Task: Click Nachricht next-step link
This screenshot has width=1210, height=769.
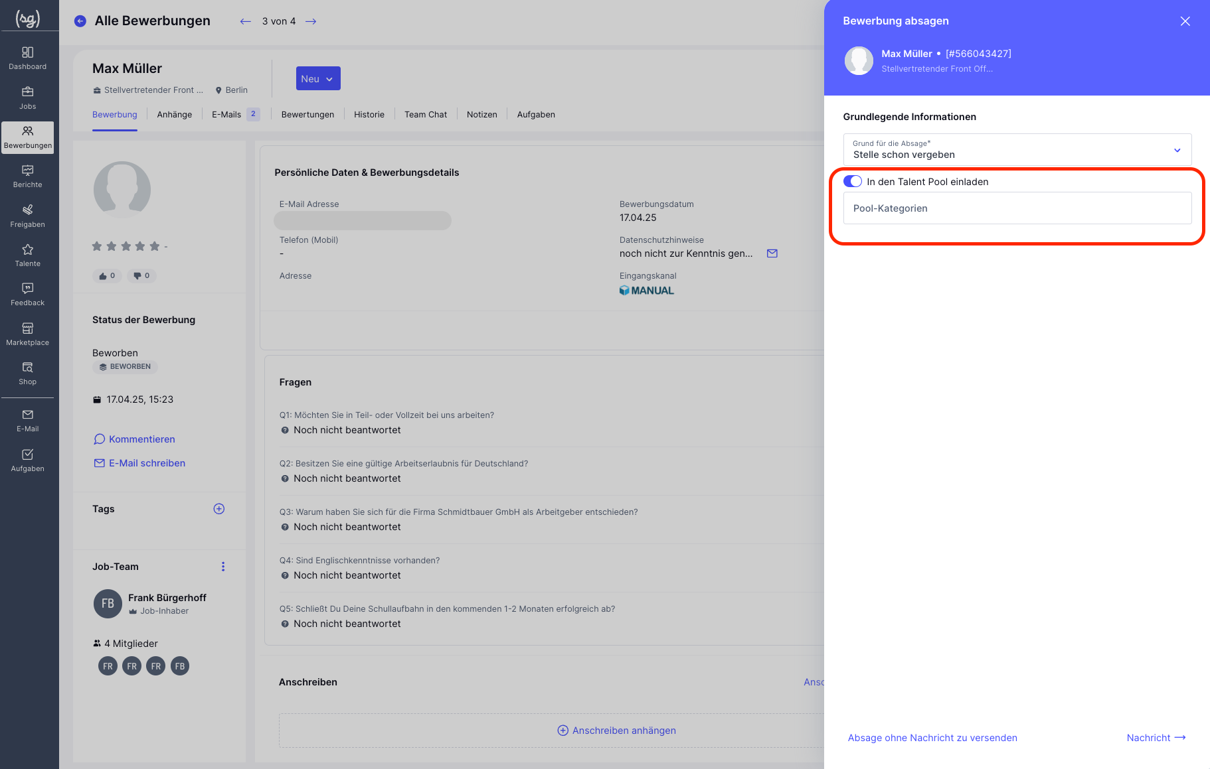Action: 1156,738
